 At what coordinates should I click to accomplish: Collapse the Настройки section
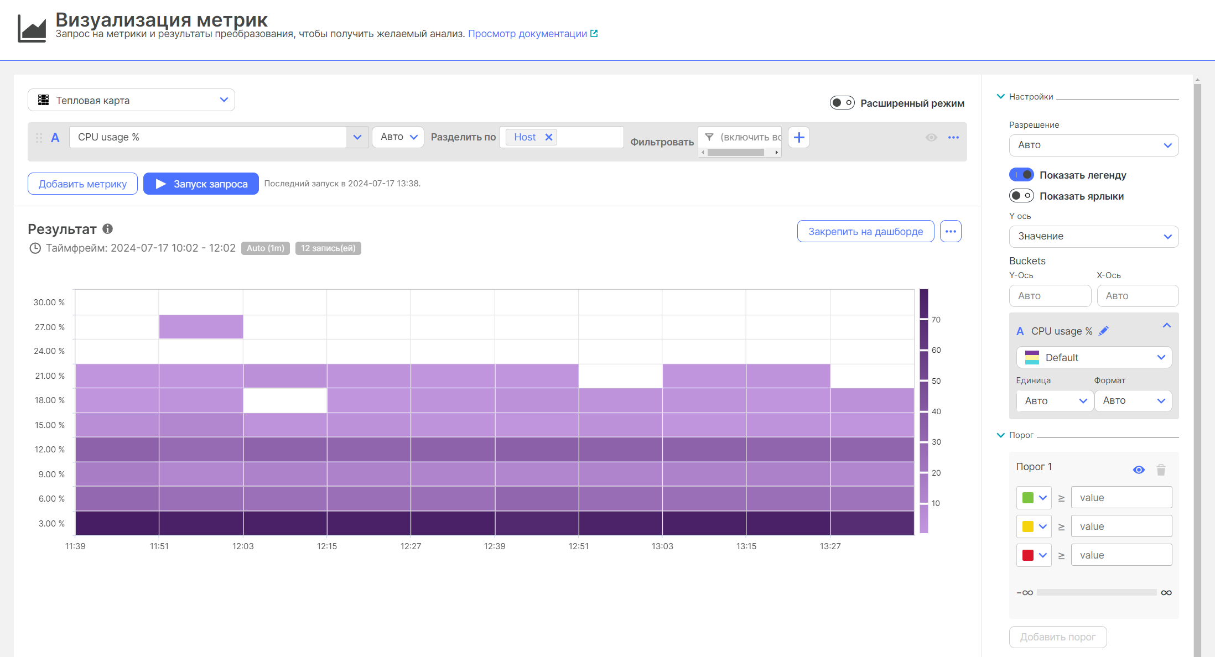pos(1000,96)
